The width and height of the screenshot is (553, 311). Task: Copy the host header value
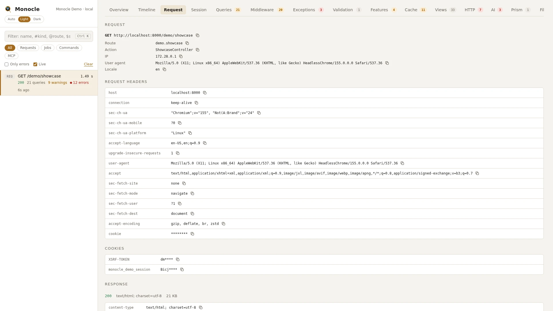pos(205,93)
